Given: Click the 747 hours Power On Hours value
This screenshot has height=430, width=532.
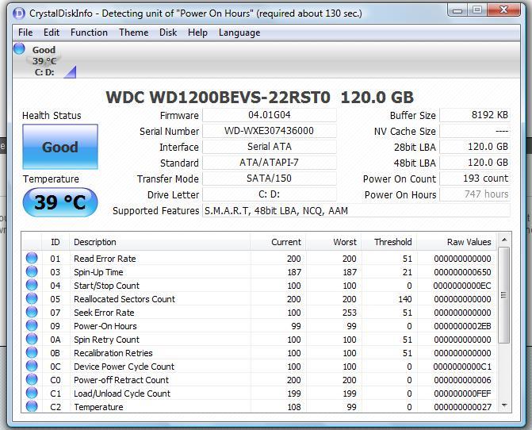Looking at the screenshot, I should (475, 194).
